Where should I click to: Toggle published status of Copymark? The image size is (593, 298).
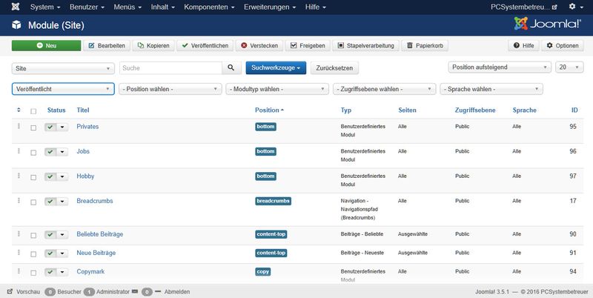(50, 272)
